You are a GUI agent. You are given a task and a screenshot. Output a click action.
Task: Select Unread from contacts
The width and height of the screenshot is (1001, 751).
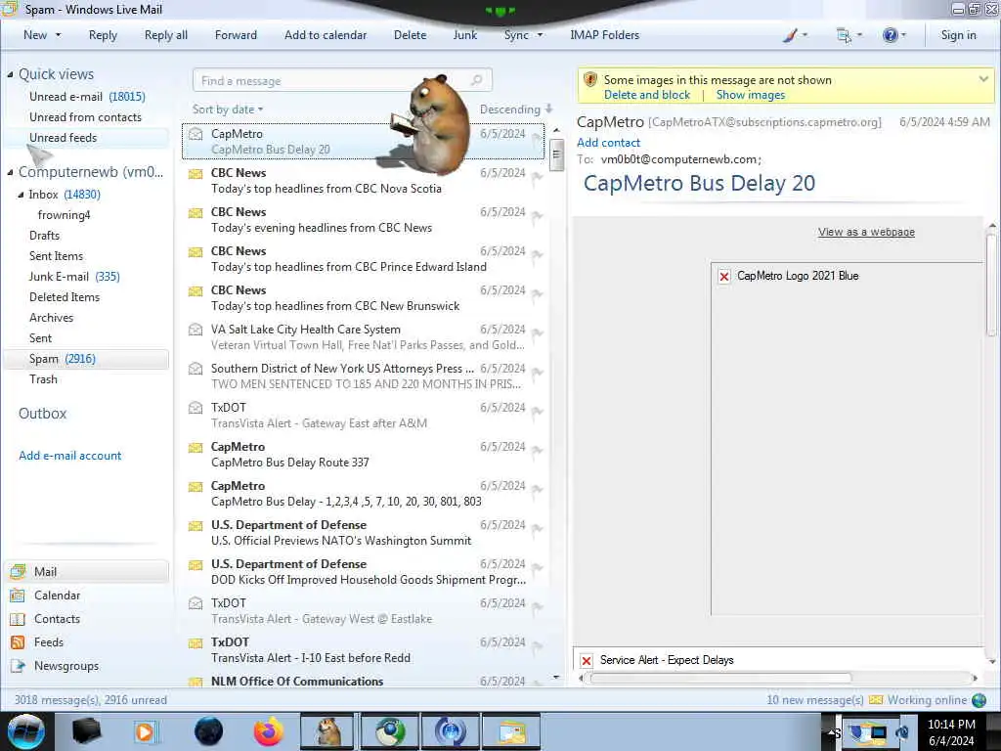pos(85,117)
